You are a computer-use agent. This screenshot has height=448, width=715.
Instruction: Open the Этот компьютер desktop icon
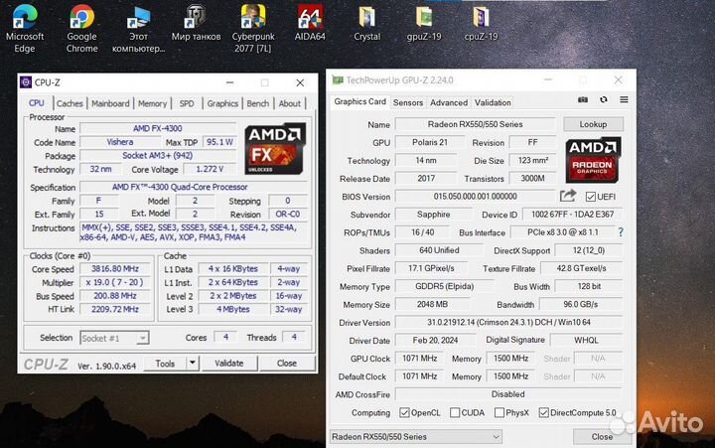[139, 28]
